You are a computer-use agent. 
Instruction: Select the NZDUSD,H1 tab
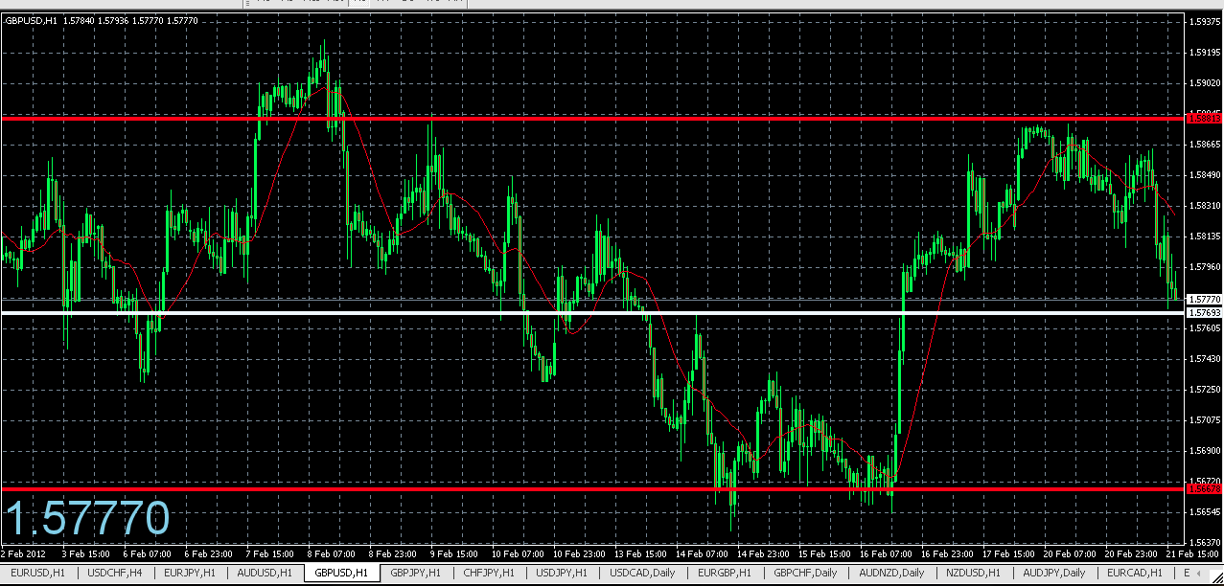coord(973,573)
